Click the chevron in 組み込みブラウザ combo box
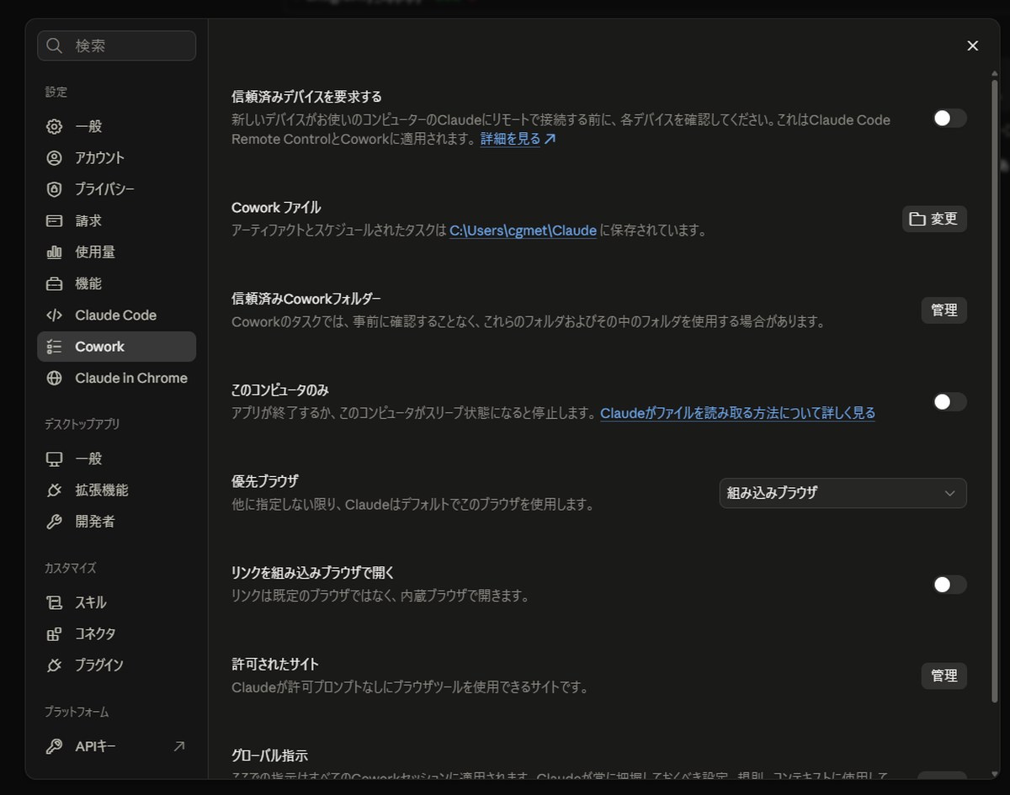Screen dimensions: 1010x795 (950, 493)
